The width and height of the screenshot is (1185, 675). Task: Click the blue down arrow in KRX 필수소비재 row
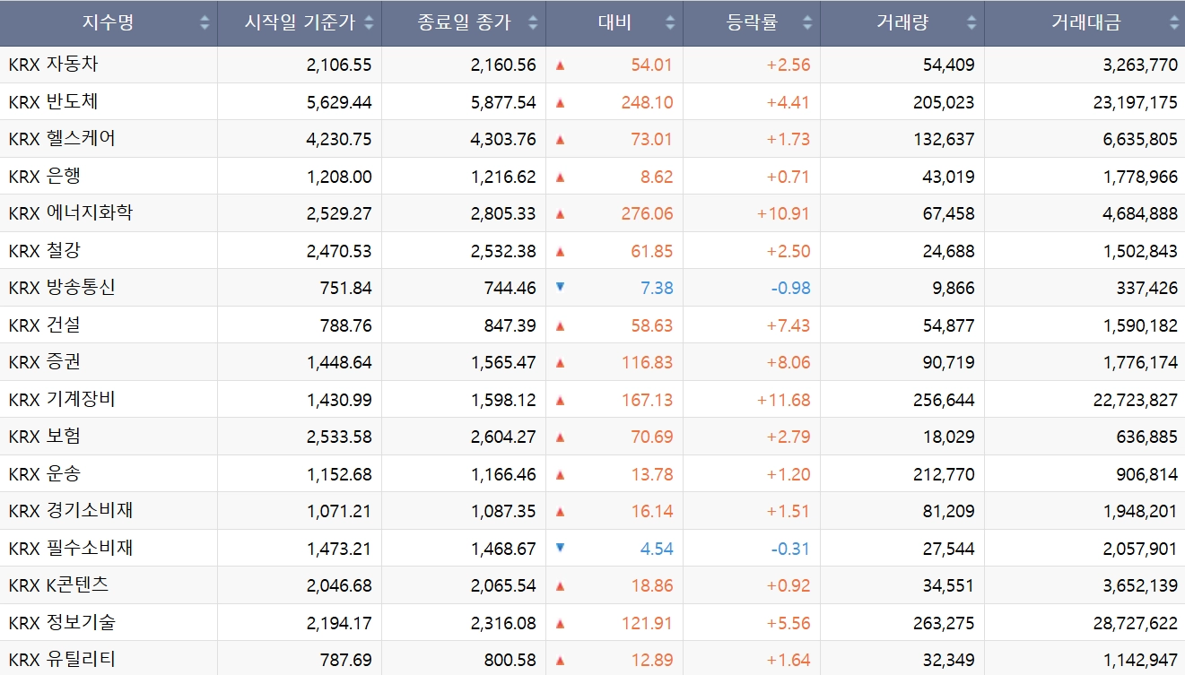[x=561, y=547]
